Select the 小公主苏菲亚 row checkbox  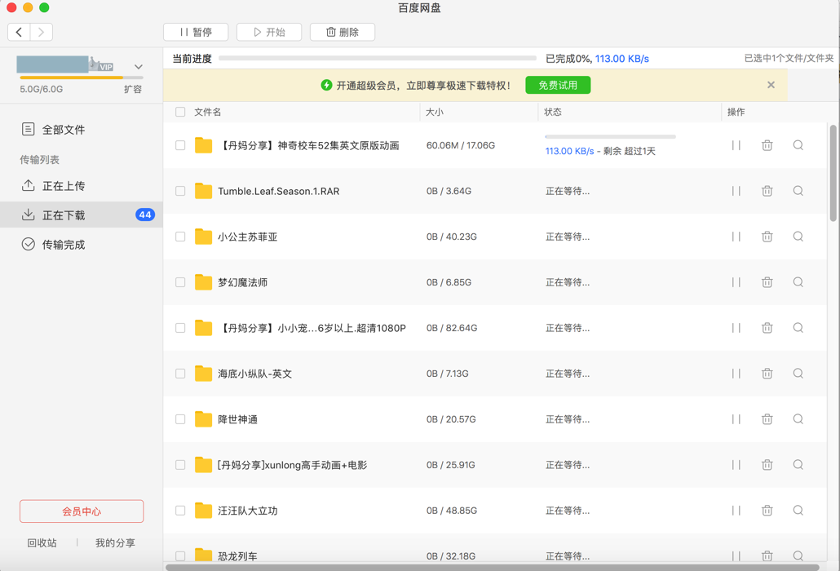180,237
